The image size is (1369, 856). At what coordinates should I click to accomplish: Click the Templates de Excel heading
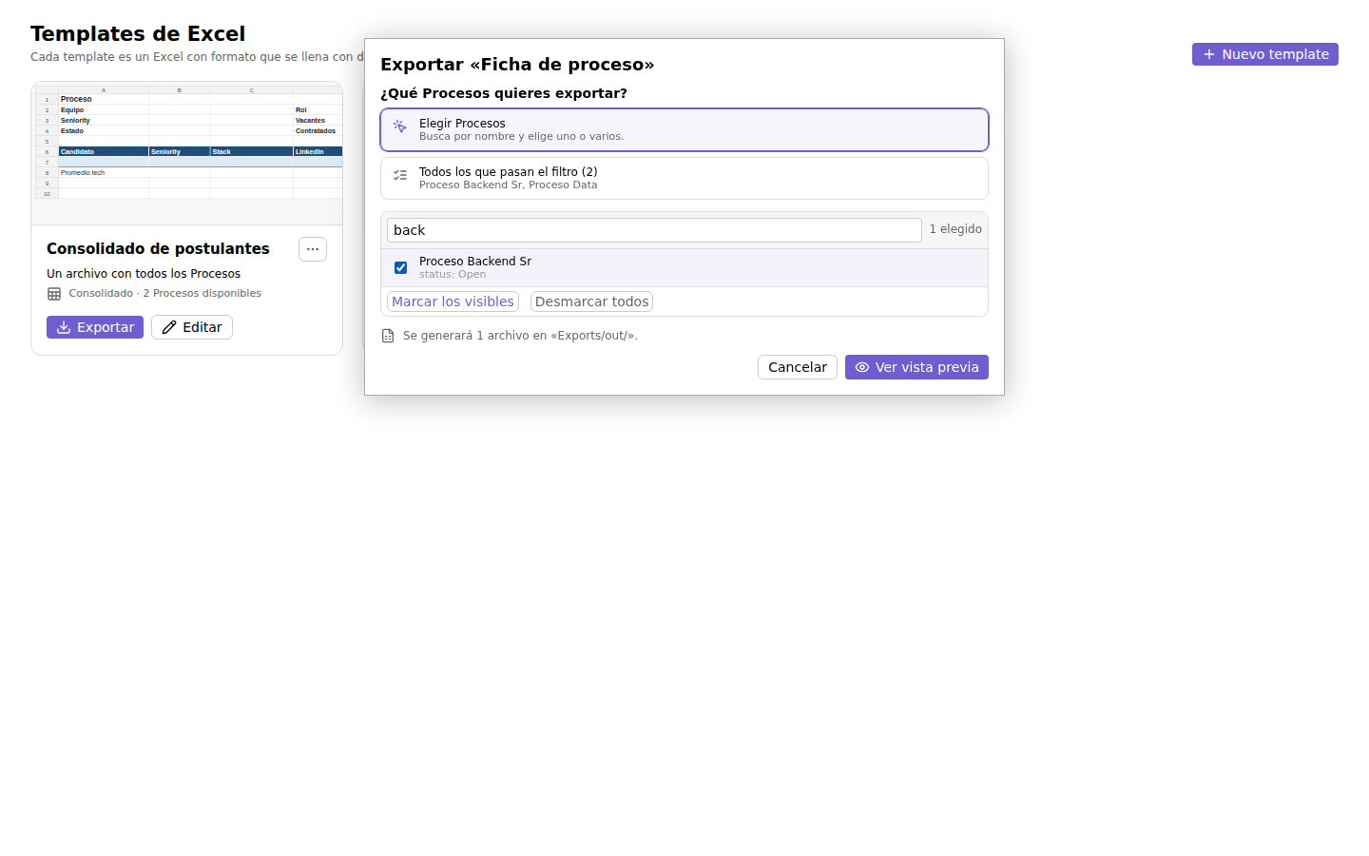138,34
